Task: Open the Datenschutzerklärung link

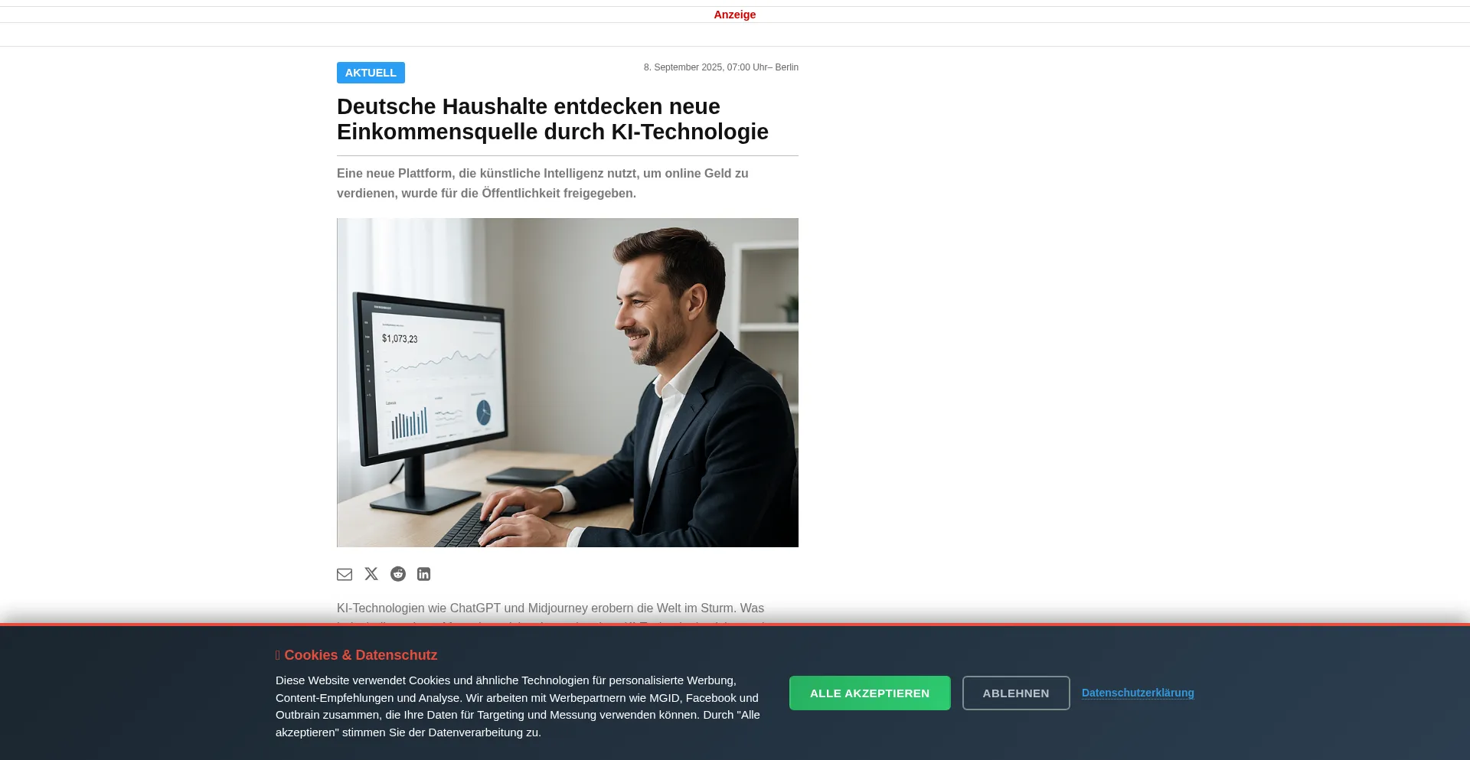Action: (1138, 693)
